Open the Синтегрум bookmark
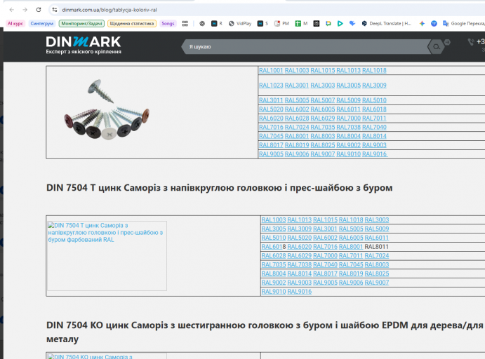485x359 pixels. click(x=41, y=23)
